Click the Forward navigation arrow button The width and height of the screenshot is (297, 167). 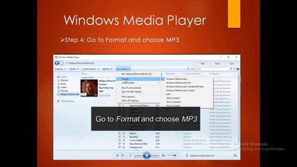(62, 63)
